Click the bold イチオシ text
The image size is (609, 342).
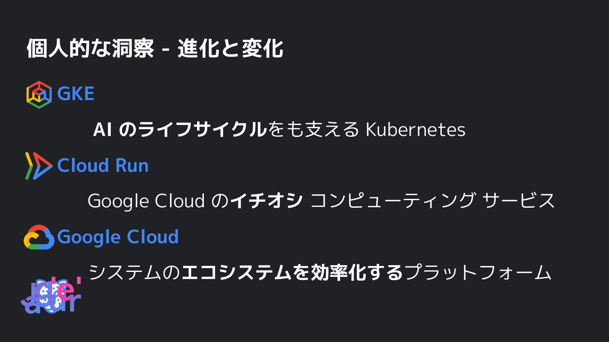coord(266,201)
